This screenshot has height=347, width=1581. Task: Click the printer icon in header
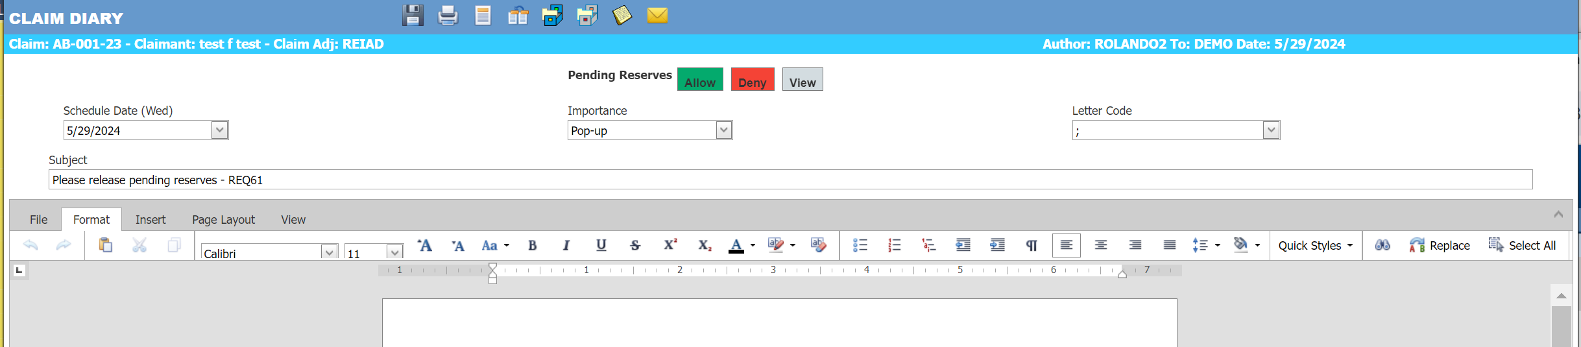(448, 15)
